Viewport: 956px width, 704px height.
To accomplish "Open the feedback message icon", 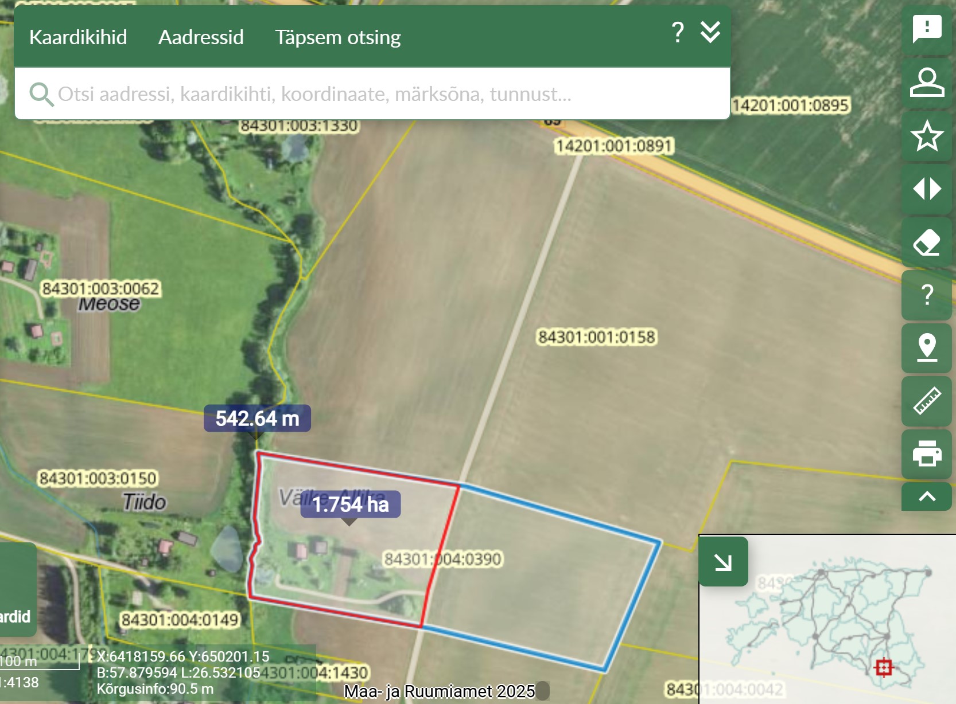I will pyautogui.click(x=927, y=29).
